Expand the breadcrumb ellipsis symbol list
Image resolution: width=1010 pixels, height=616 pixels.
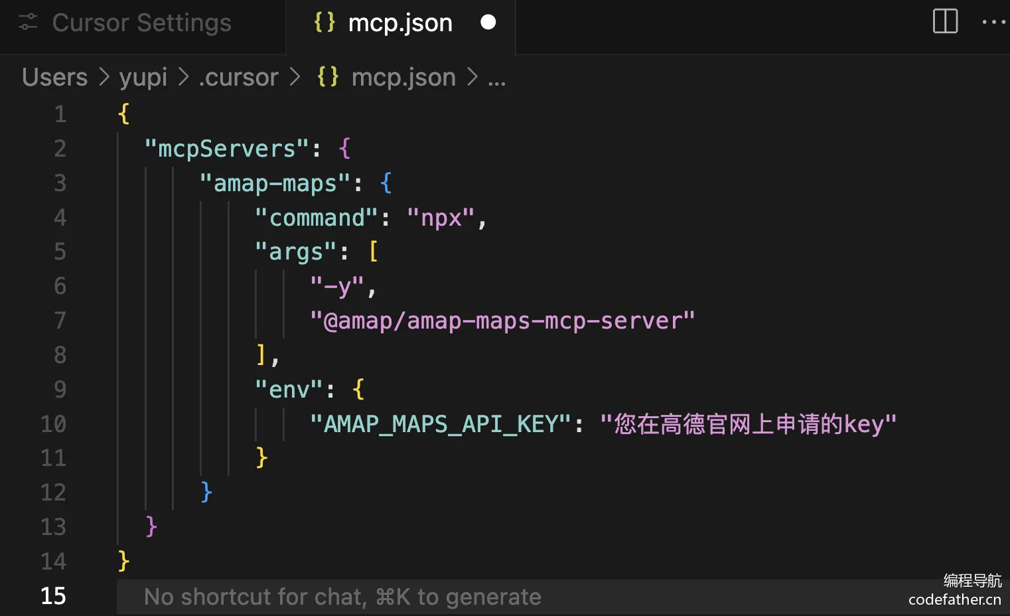click(496, 78)
